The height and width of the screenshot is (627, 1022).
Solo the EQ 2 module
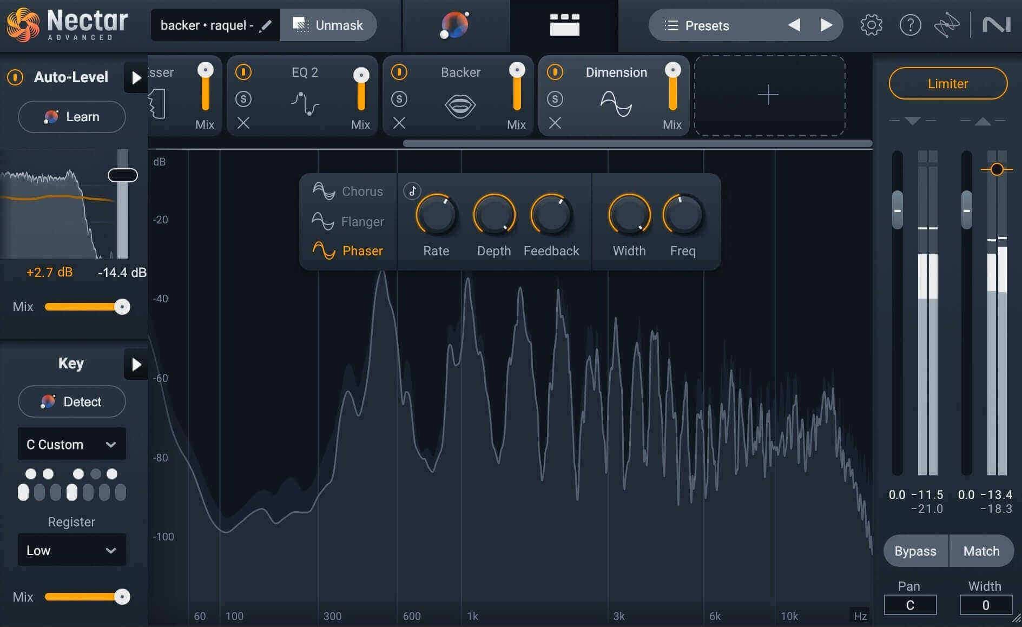coord(243,98)
